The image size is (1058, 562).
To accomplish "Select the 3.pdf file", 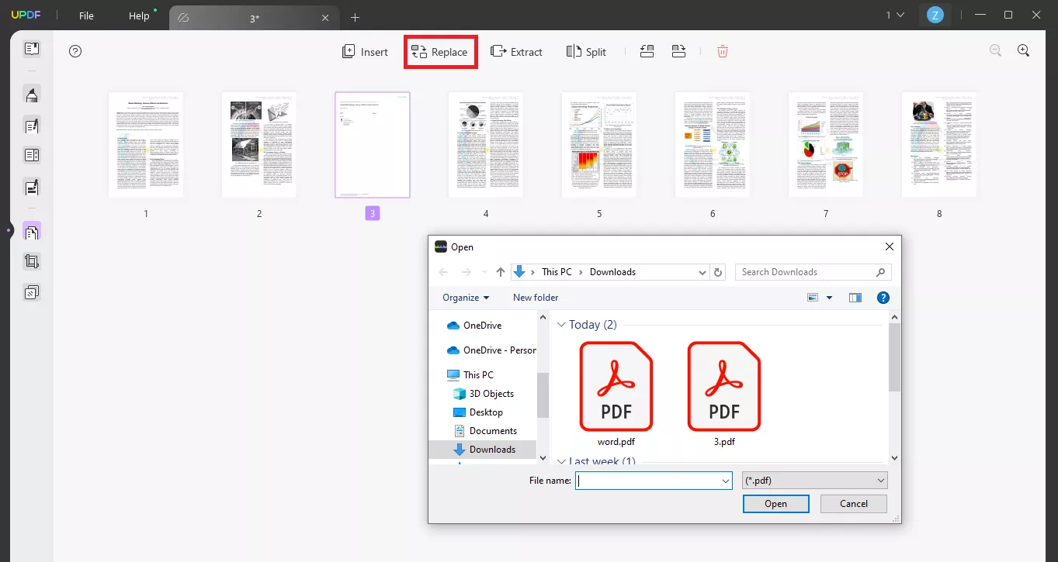I will [724, 394].
